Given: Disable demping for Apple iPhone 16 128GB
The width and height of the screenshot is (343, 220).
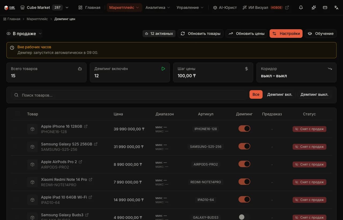Looking at the screenshot, I should [x=244, y=129].
